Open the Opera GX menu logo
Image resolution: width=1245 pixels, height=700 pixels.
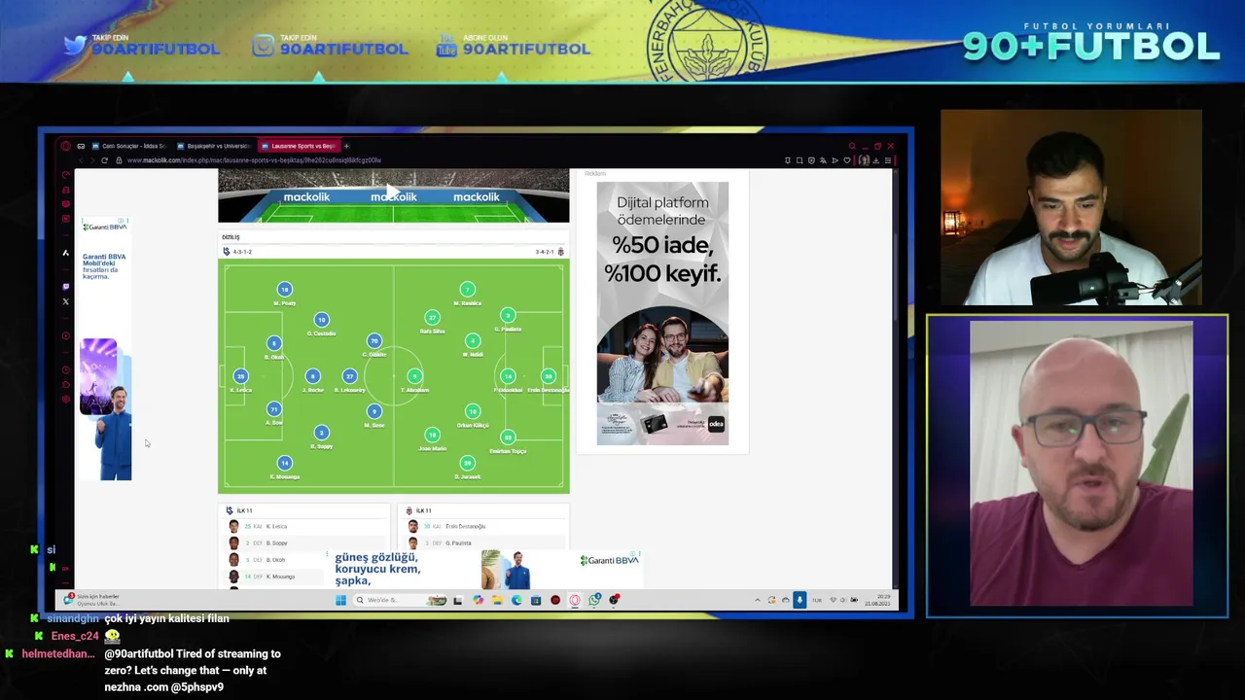(65, 146)
